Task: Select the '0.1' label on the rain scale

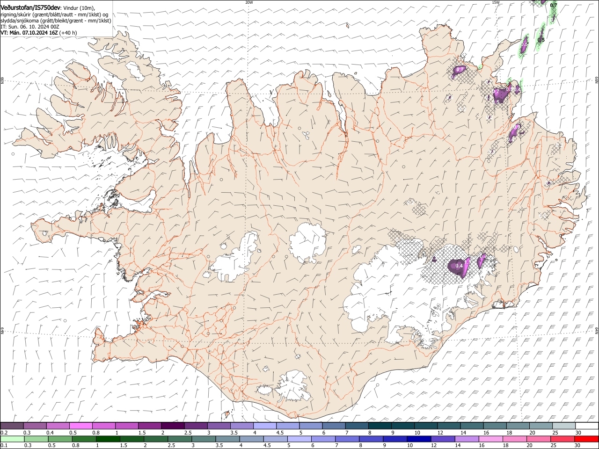Action: [x=3, y=445]
